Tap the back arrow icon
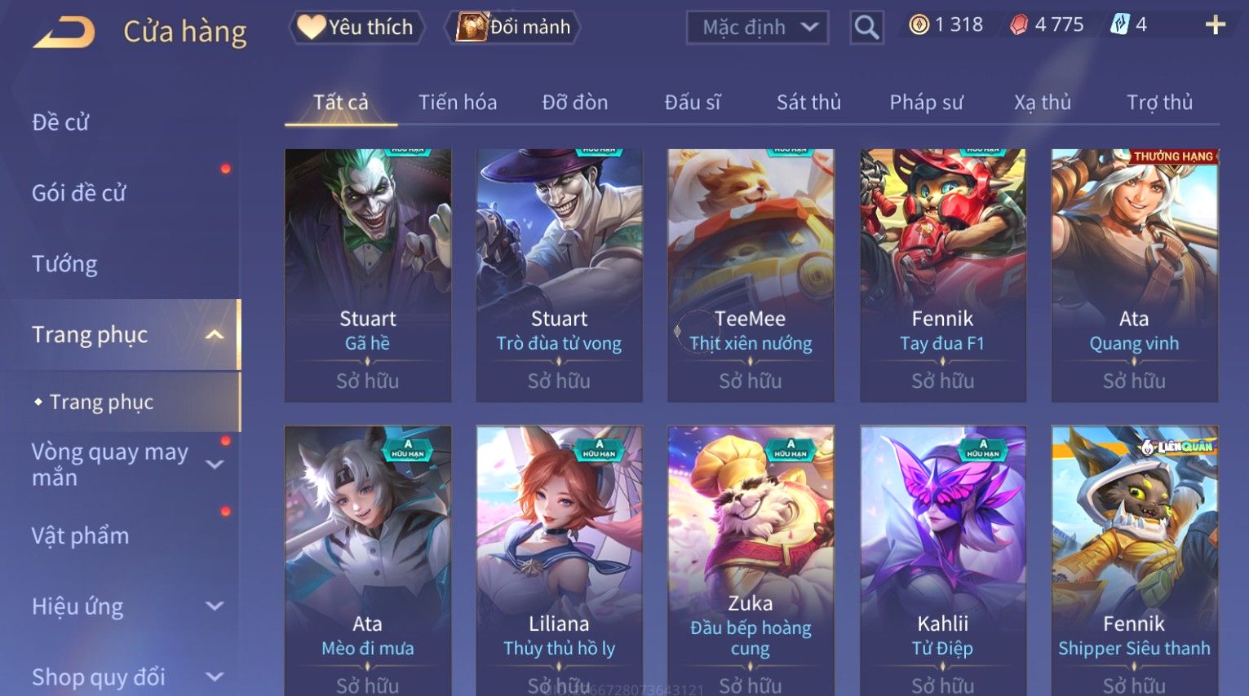The height and width of the screenshot is (696, 1249). point(64,33)
